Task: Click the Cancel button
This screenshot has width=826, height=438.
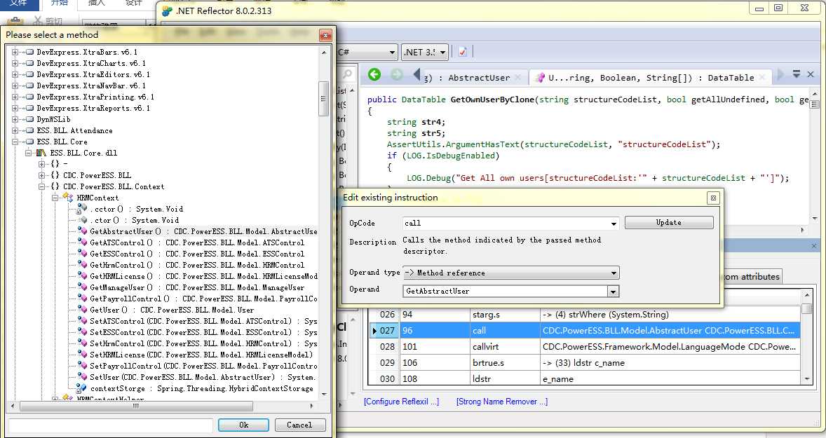Action: 299,425
